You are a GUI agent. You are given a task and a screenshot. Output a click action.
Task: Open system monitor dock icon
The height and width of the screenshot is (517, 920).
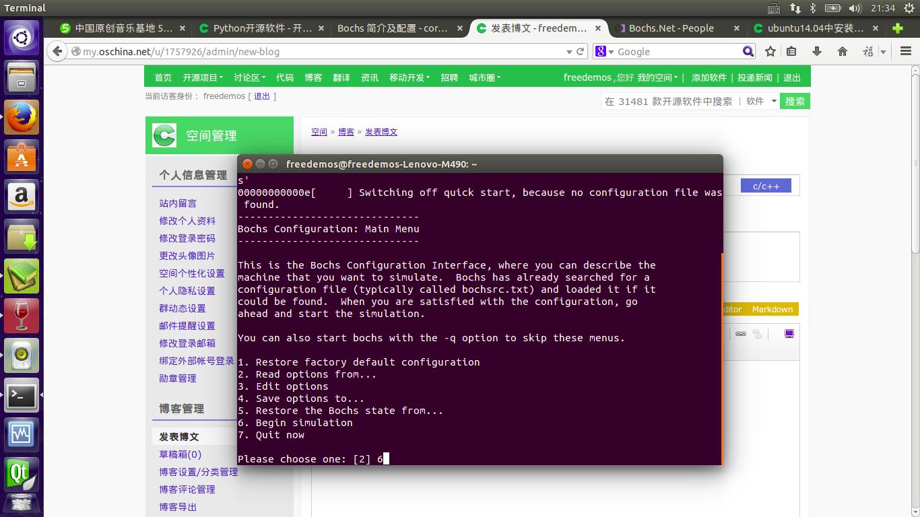pos(22,435)
